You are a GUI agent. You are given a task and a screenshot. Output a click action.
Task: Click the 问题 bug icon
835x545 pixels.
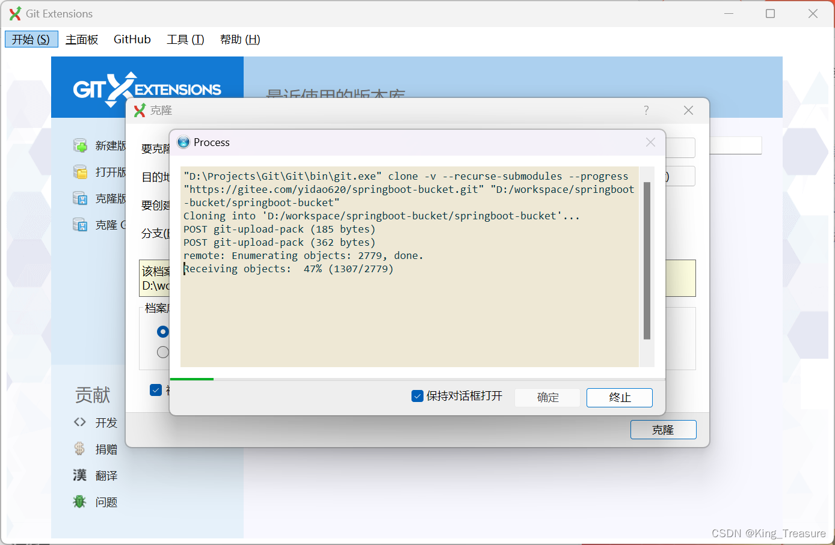(x=79, y=502)
